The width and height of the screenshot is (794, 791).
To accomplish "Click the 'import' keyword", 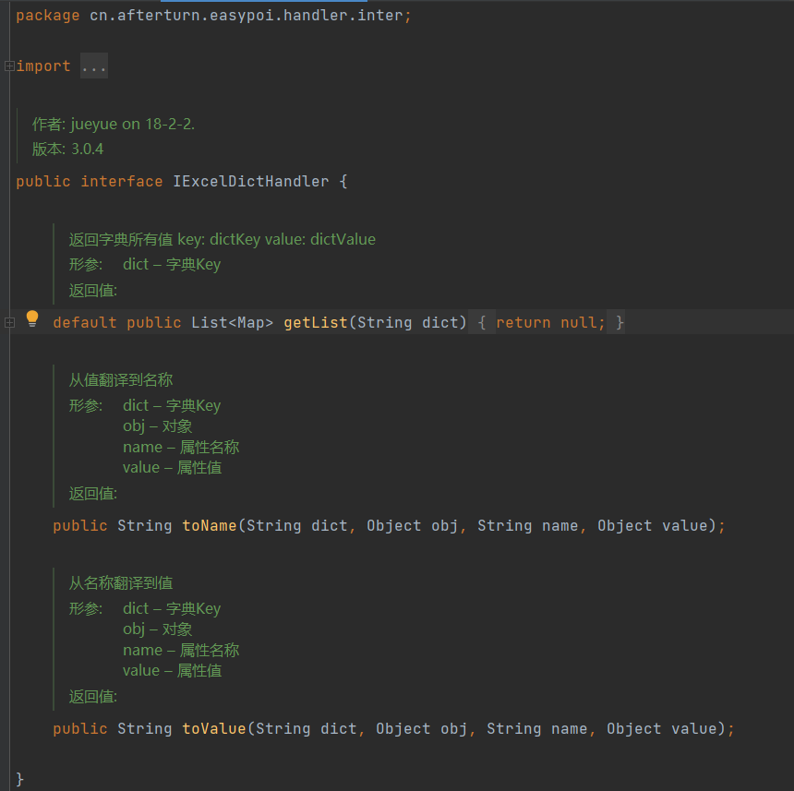I will tap(43, 66).
